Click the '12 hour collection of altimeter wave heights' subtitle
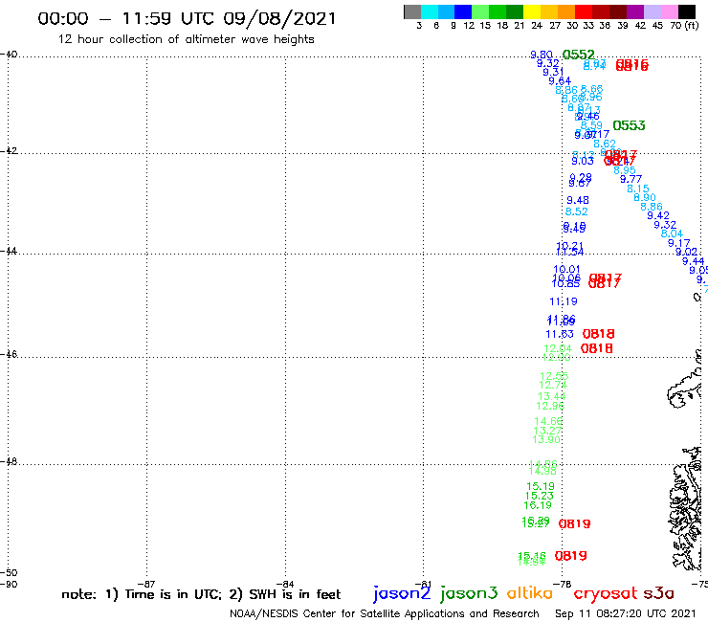This screenshot has height=622, width=708. pos(186,39)
